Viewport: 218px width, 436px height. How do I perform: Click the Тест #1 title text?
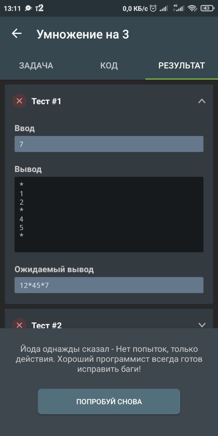click(x=46, y=101)
